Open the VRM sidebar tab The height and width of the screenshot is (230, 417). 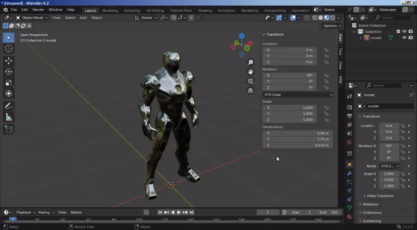click(341, 79)
